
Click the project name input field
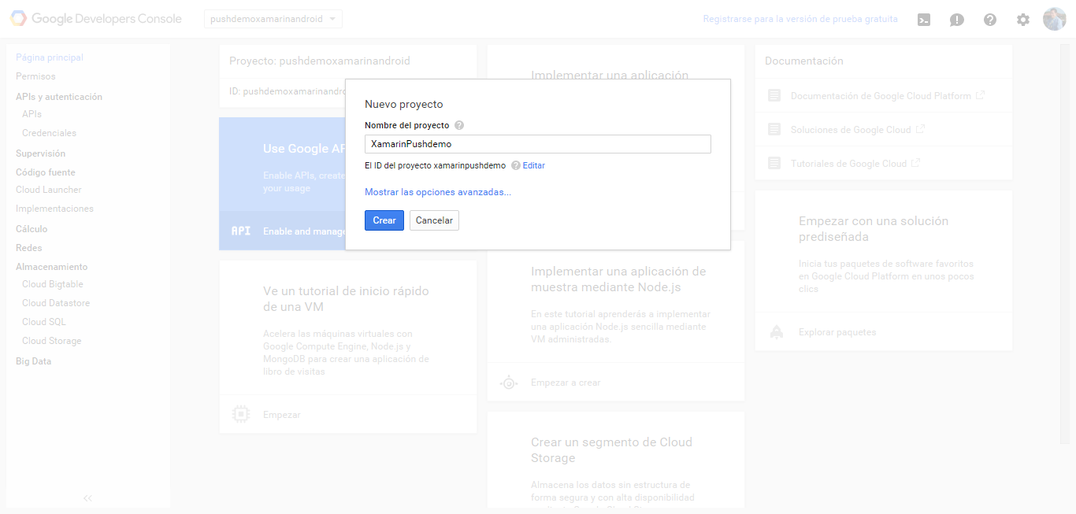coord(538,144)
